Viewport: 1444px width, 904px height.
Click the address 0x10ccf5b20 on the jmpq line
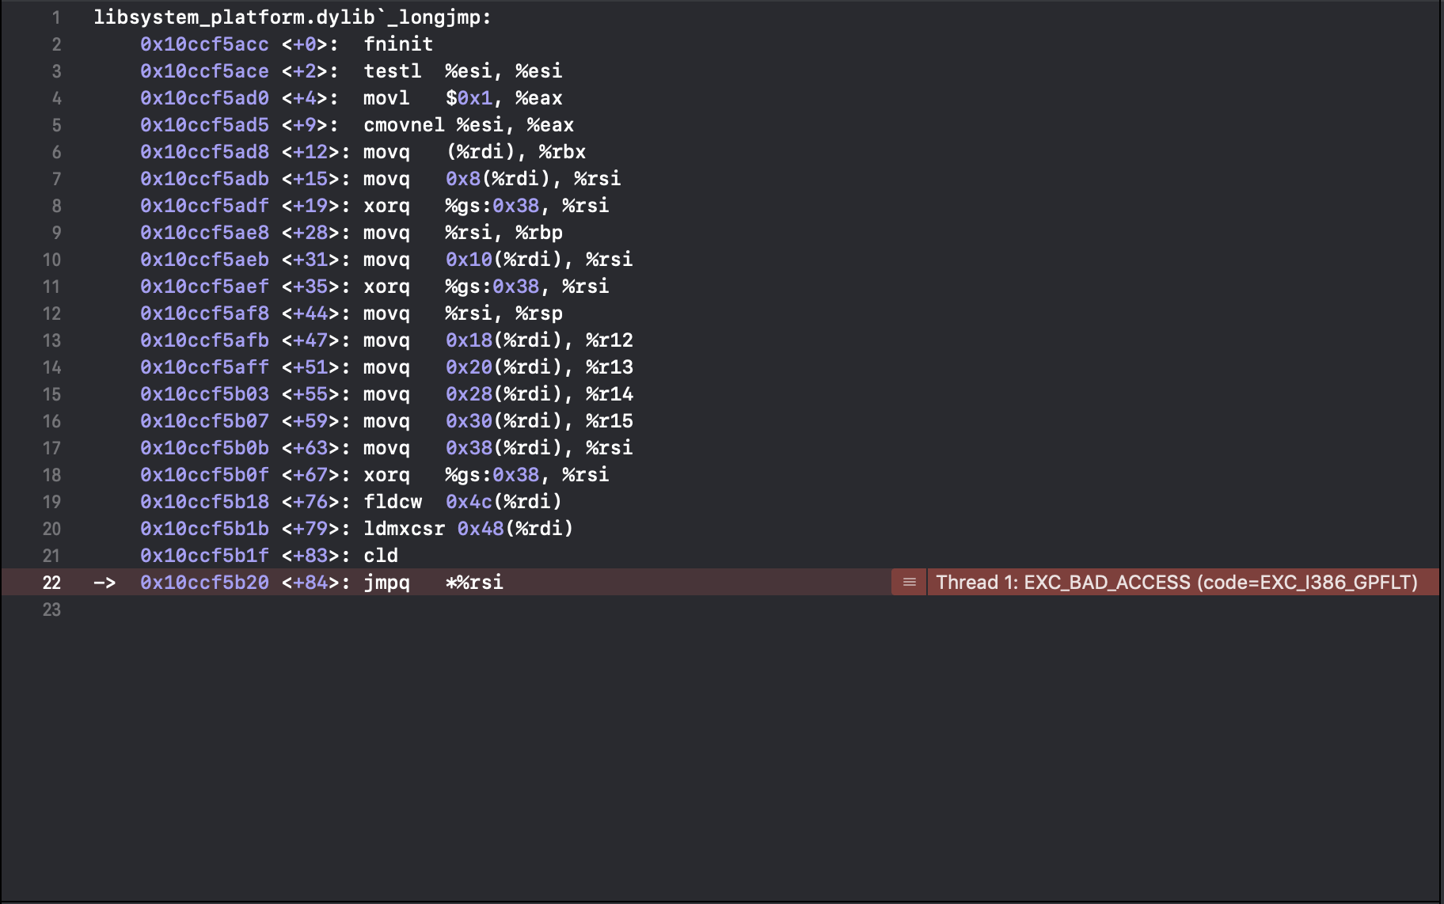click(x=205, y=583)
